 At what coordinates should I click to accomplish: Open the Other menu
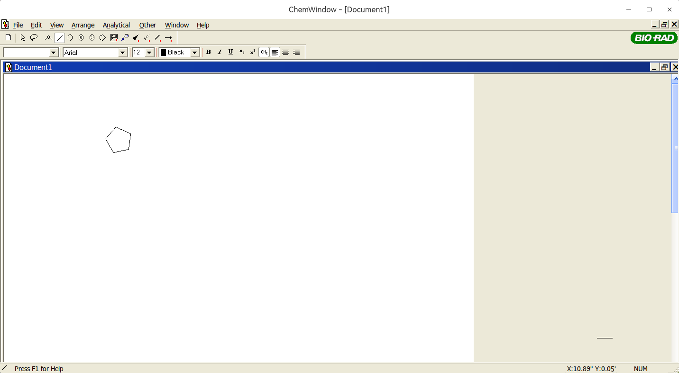point(147,25)
